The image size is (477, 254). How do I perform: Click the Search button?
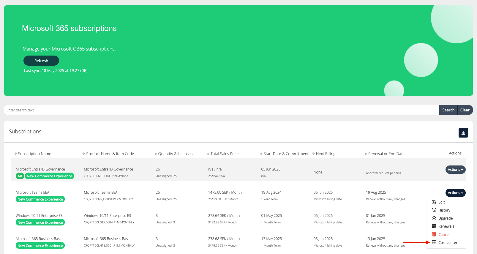pos(448,110)
